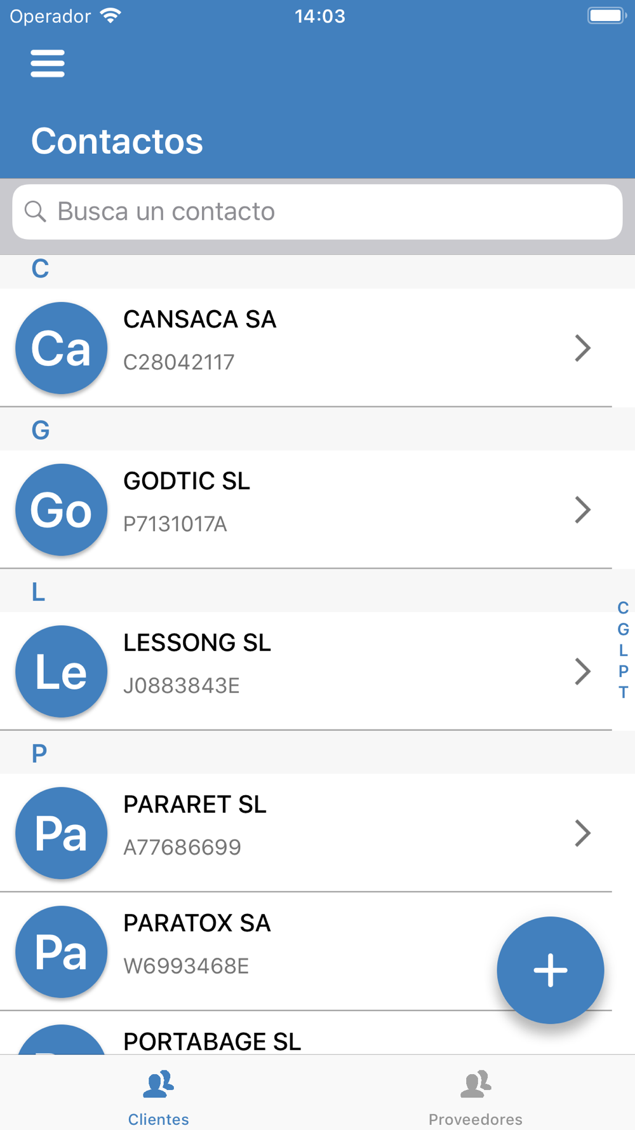Tap the add contact plus button
The height and width of the screenshot is (1130, 635).
tap(550, 970)
